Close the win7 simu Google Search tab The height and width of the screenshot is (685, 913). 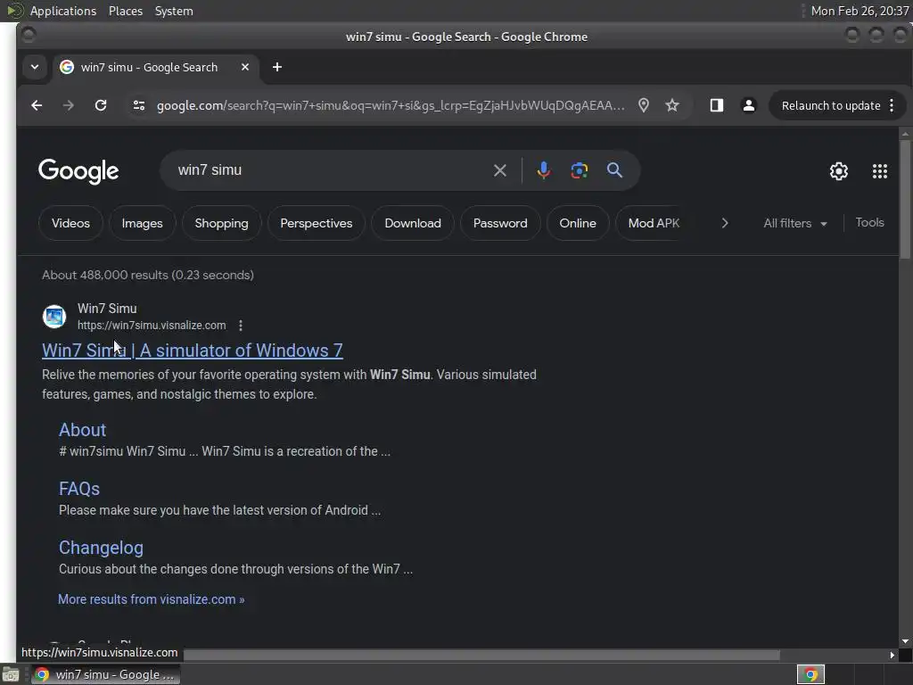[x=245, y=67]
